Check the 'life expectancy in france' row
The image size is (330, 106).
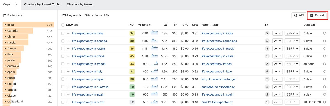point(63,64)
